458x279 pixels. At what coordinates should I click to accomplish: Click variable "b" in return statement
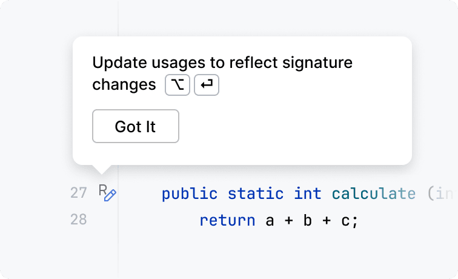308,220
